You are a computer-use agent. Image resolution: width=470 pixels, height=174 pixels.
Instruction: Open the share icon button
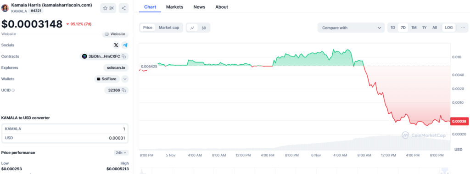[x=123, y=8]
